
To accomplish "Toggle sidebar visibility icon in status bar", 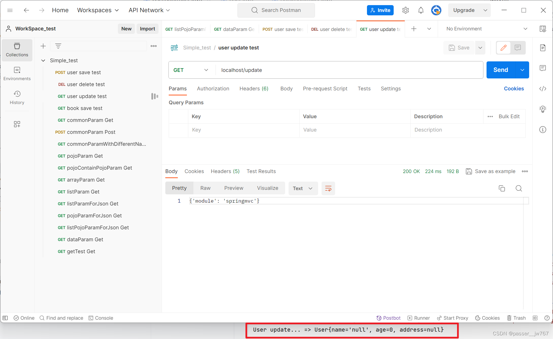I will click(x=5, y=318).
